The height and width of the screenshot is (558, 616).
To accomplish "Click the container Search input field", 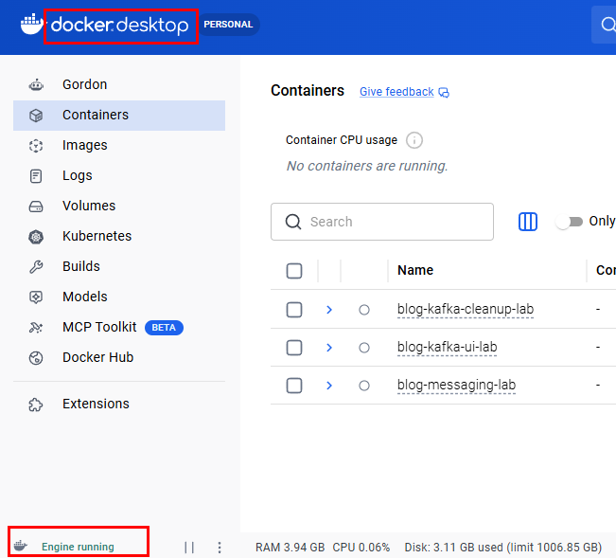I will [382, 222].
